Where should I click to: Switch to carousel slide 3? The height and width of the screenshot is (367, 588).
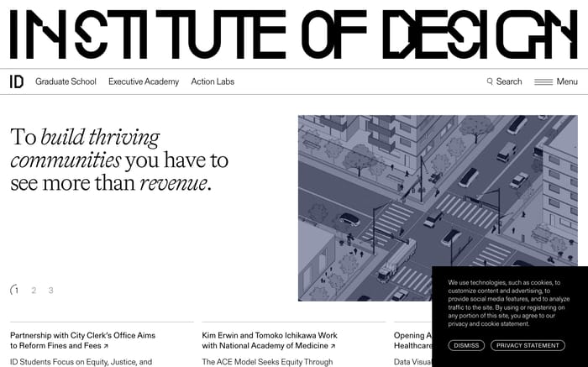[x=51, y=290]
